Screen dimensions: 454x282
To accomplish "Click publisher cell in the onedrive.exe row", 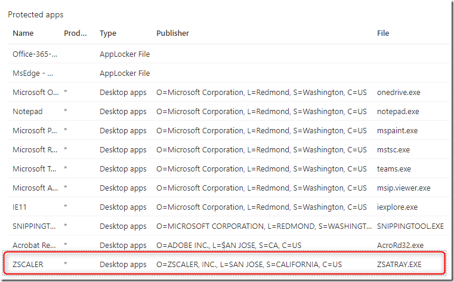I will (x=261, y=93).
